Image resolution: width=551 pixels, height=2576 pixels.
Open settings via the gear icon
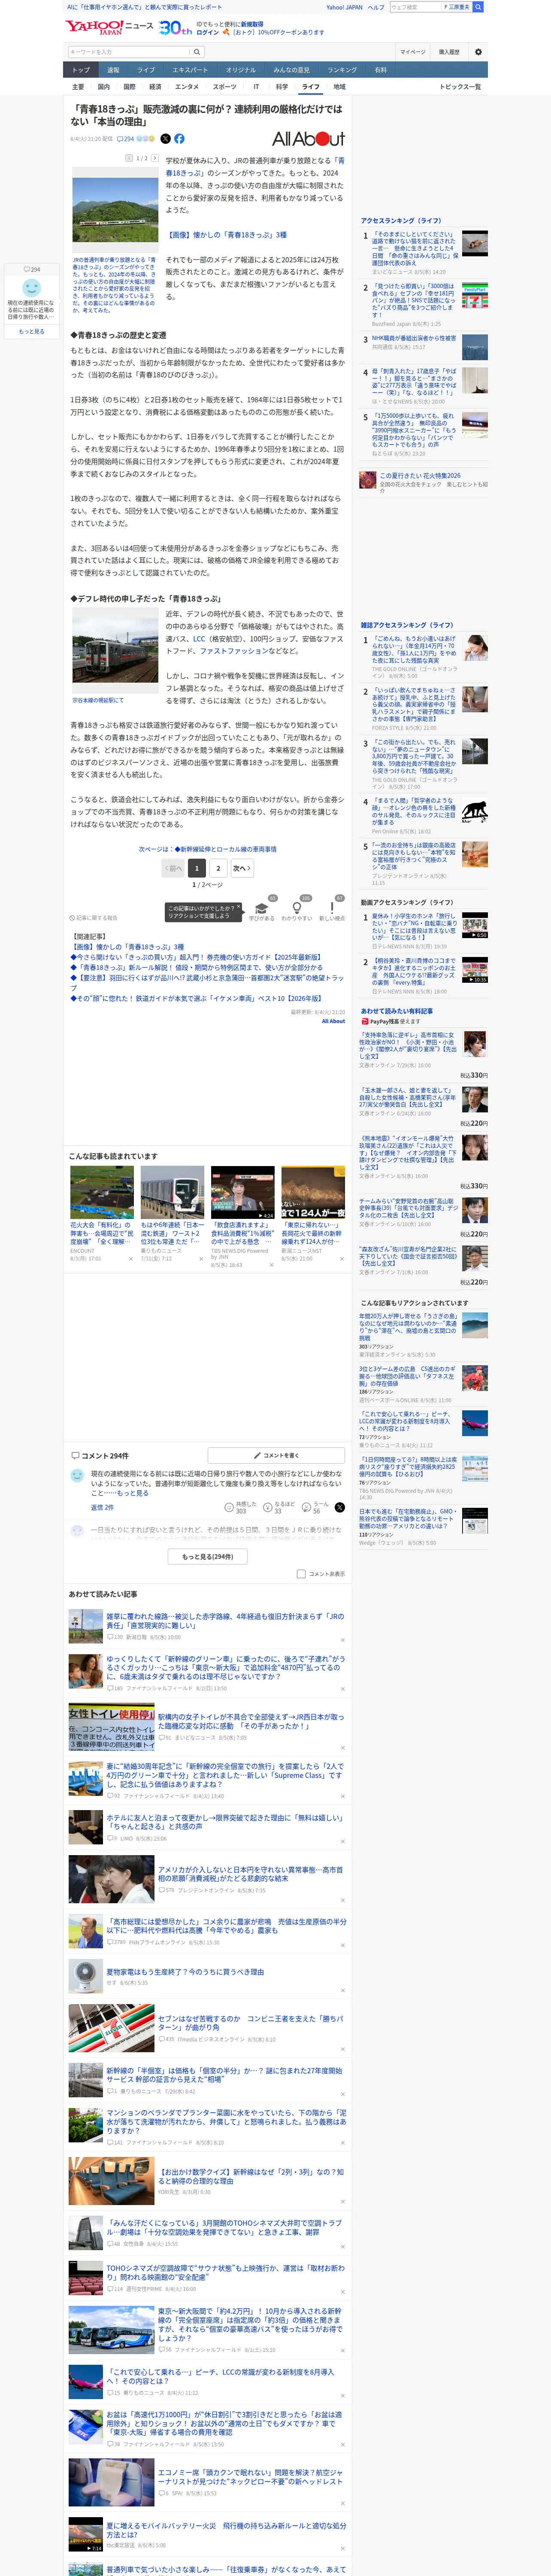(x=477, y=52)
